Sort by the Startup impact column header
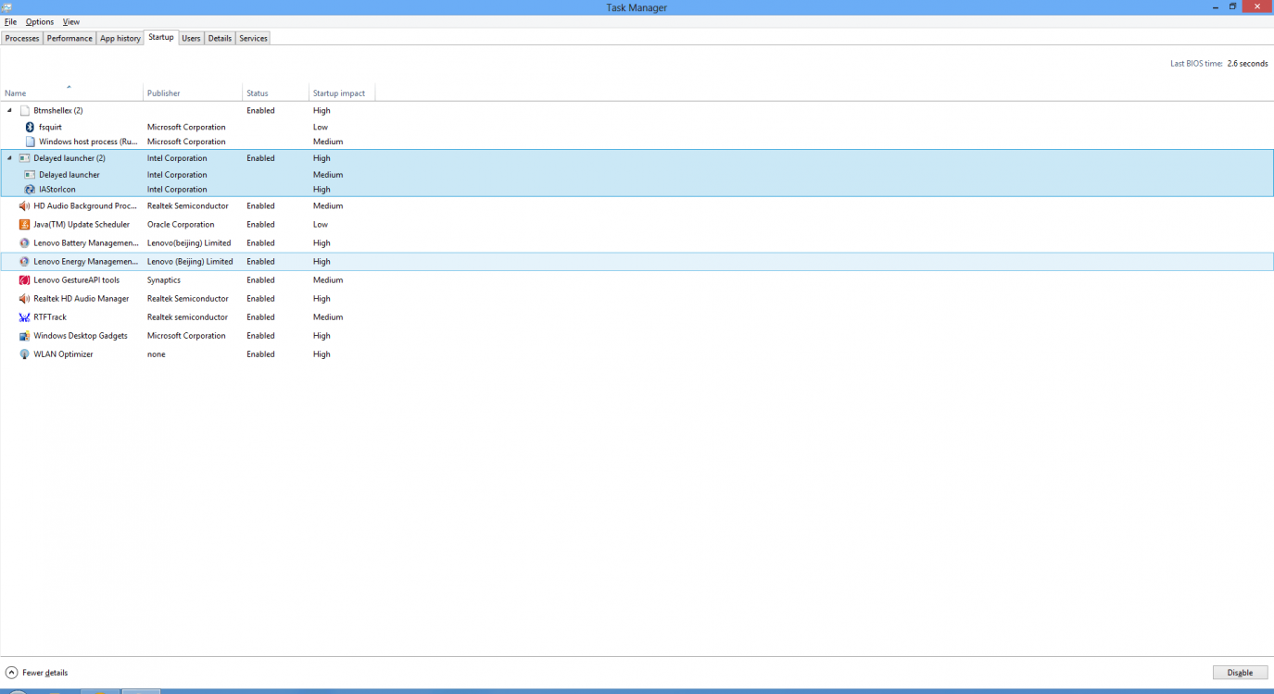Image resolution: width=1274 pixels, height=694 pixels. point(342,93)
